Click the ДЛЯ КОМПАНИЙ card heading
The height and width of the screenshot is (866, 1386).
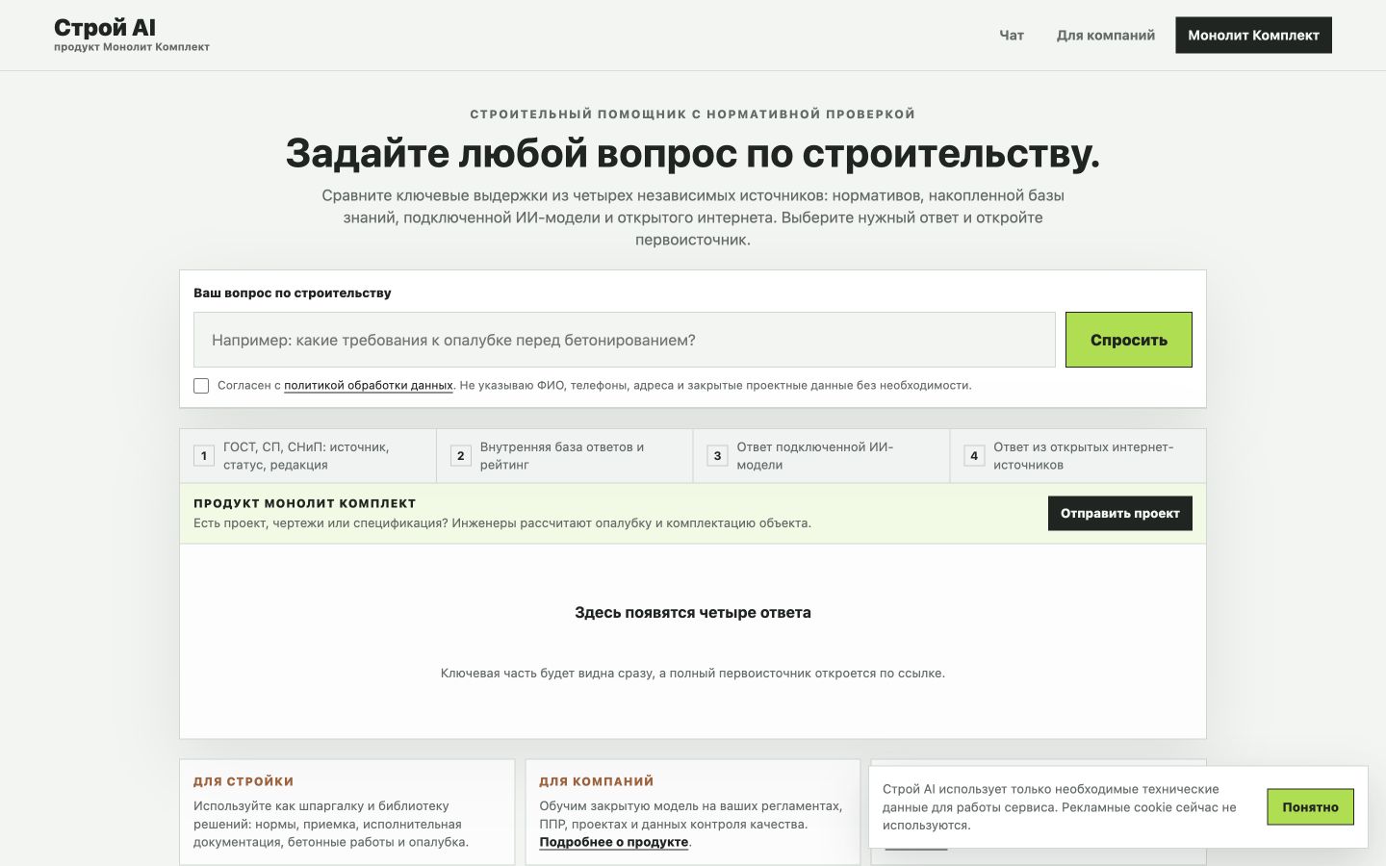[x=597, y=781]
